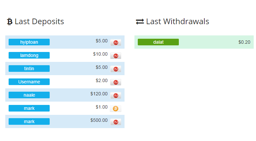Select the naale depositor badge

(29, 95)
